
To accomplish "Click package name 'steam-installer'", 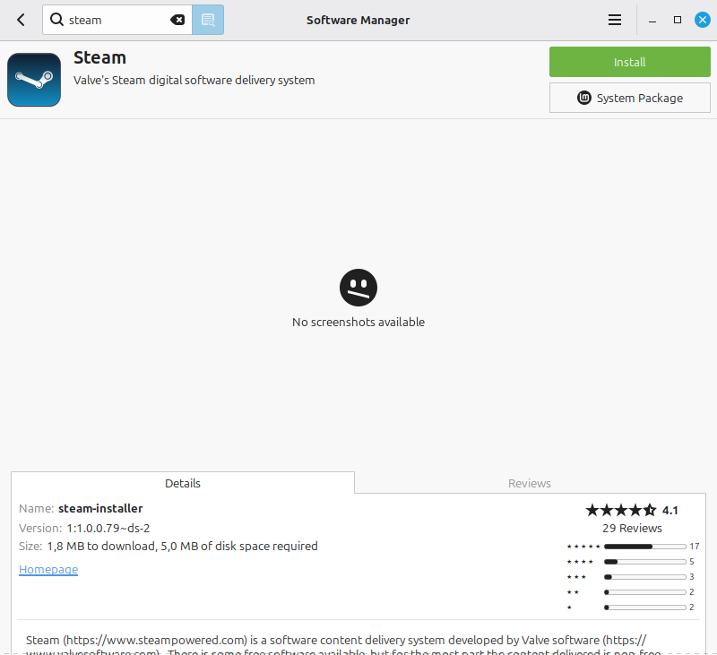I will tap(100, 508).
